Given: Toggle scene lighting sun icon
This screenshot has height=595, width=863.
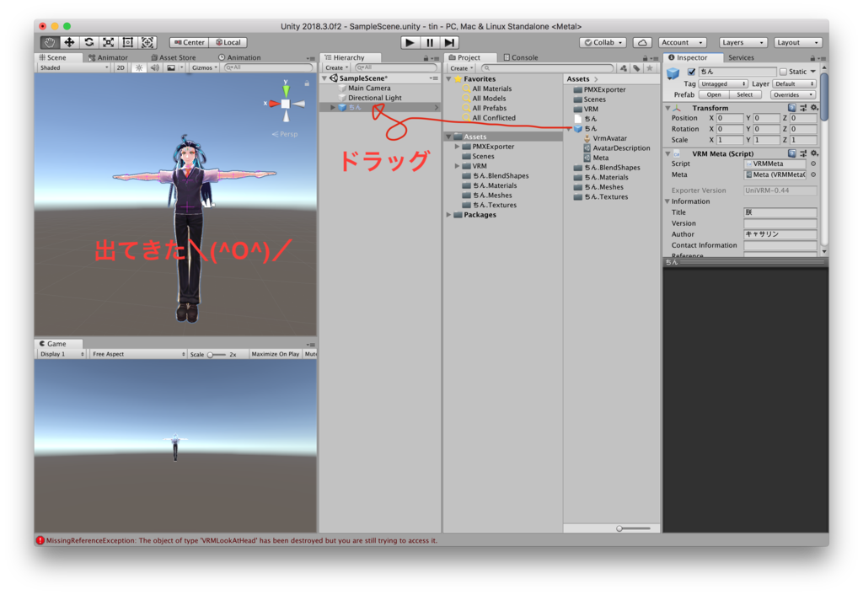Looking at the screenshot, I should 139,67.
